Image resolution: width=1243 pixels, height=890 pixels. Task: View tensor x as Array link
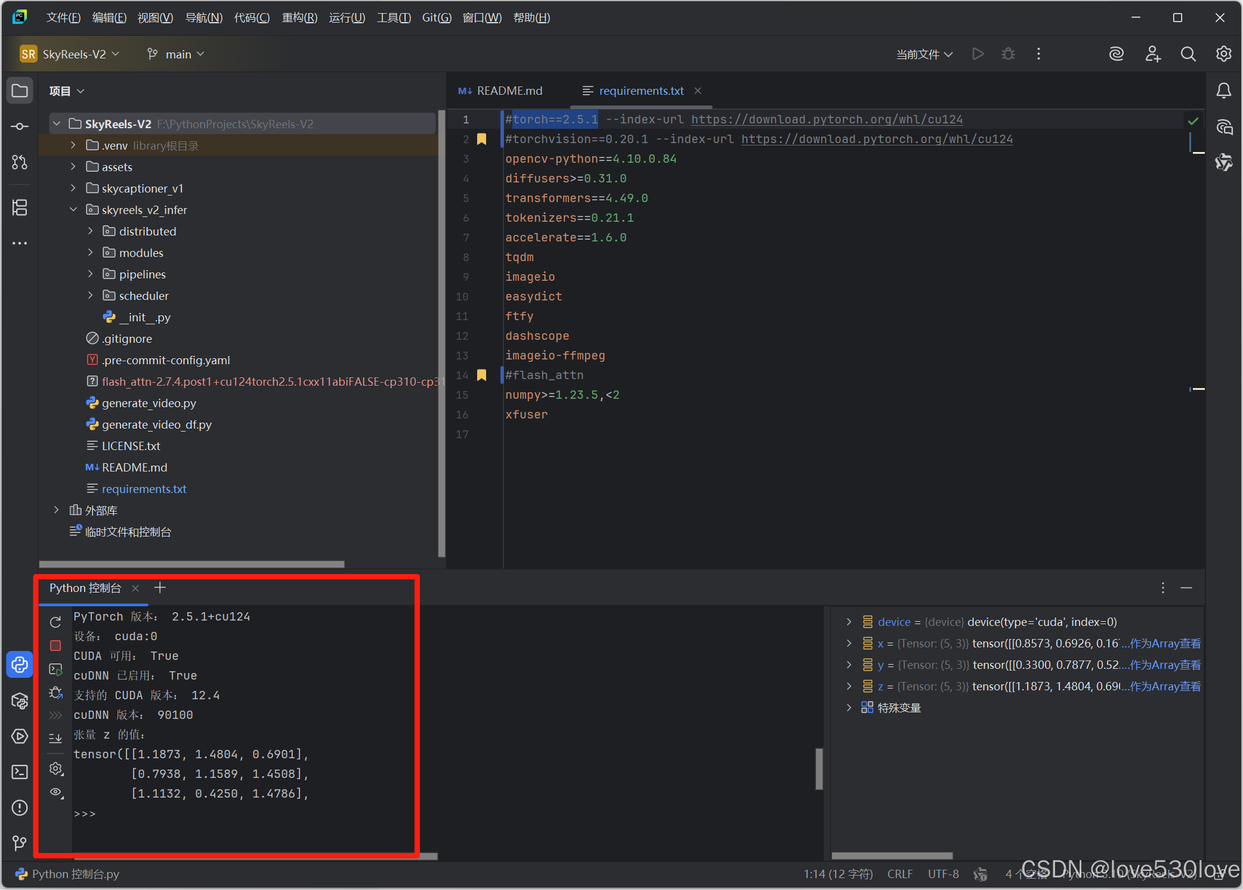click(1164, 643)
